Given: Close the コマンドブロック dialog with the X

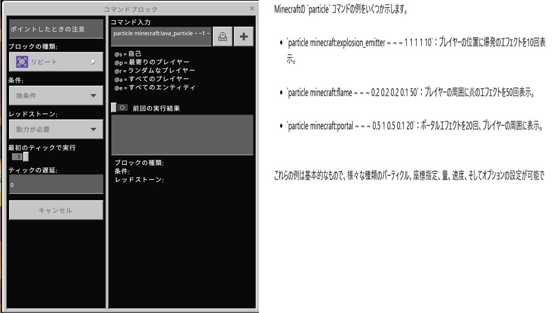Looking at the screenshot, I should point(252,9).
